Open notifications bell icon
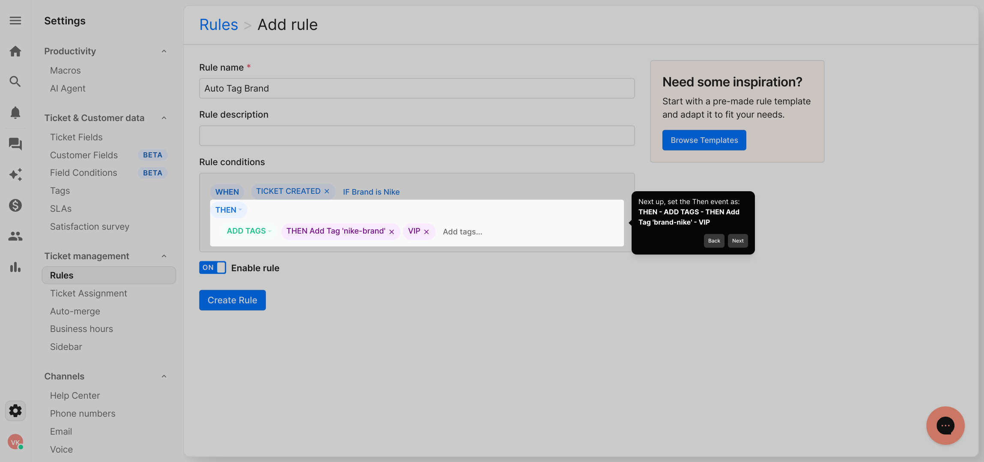This screenshot has height=462, width=984. click(x=15, y=113)
